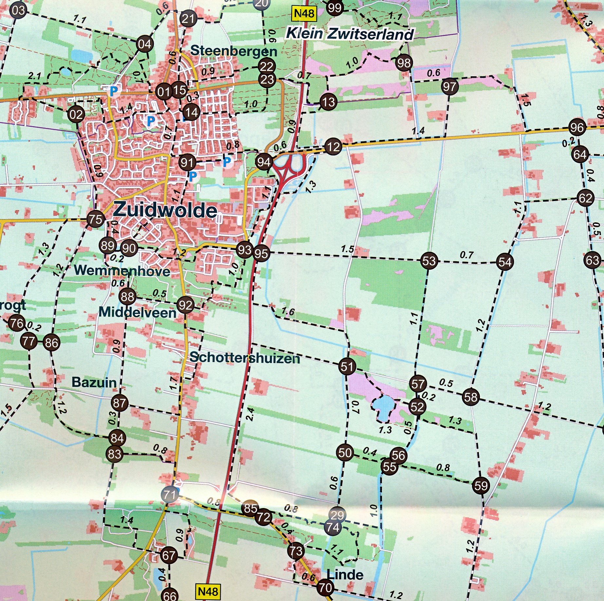The width and height of the screenshot is (604, 601).
Task: Click the N48 road sign at top
Action: coord(304,13)
